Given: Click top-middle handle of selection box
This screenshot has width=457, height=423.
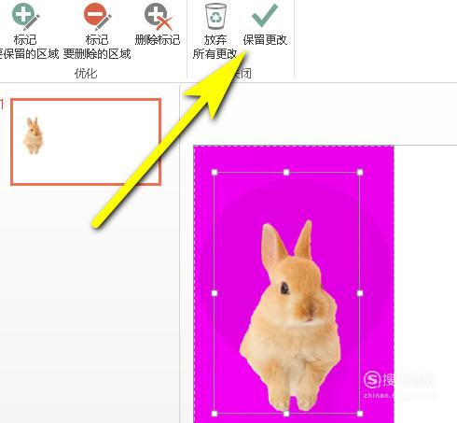Looking at the screenshot, I should pos(286,172).
